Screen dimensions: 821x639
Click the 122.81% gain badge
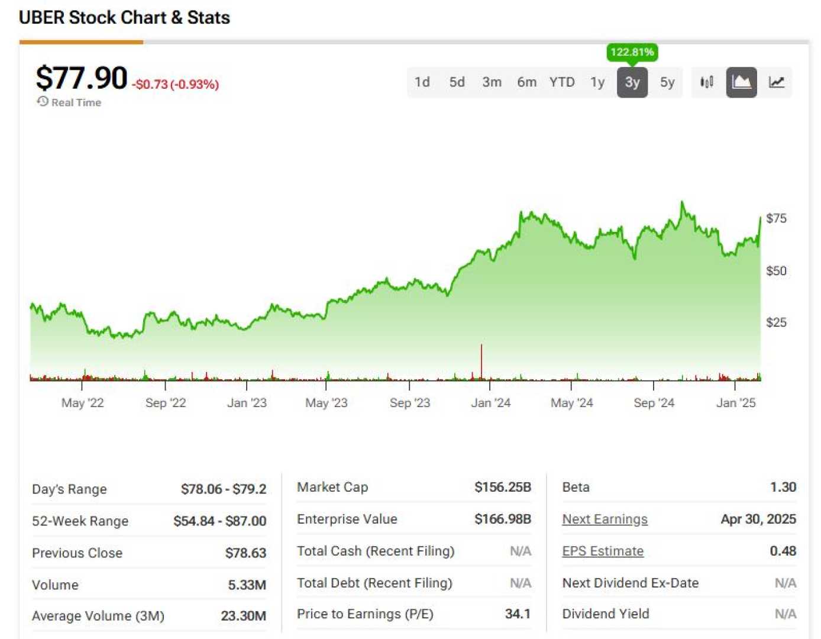click(632, 52)
